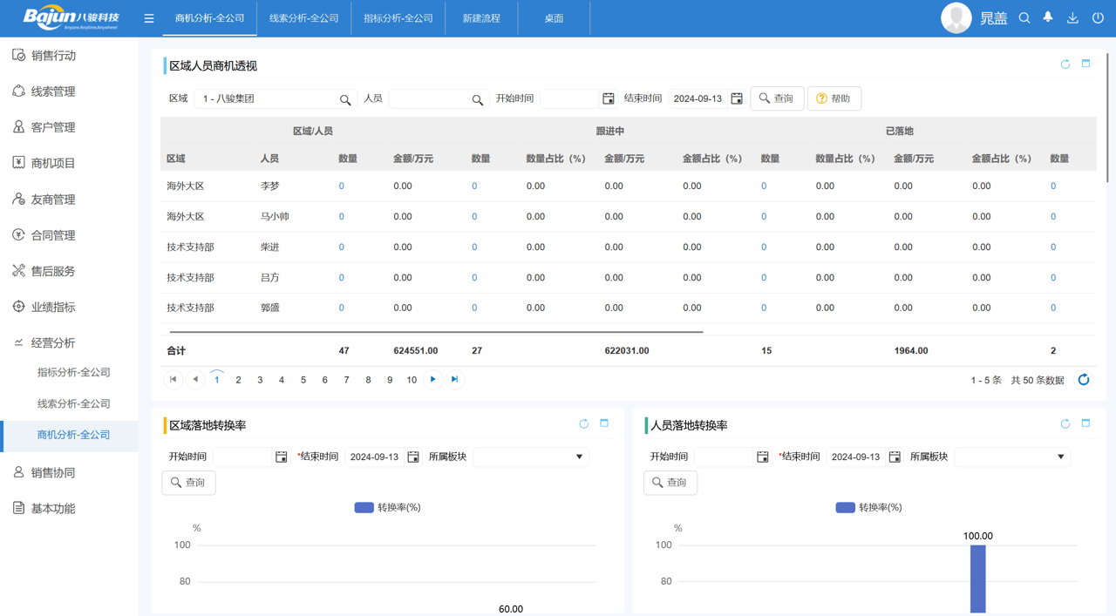
Task: Click the 帮助 button
Action: (x=834, y=98)
